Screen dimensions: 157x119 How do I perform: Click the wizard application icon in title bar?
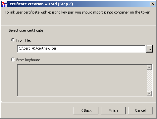pyautogui.click(x=4, y=4)
